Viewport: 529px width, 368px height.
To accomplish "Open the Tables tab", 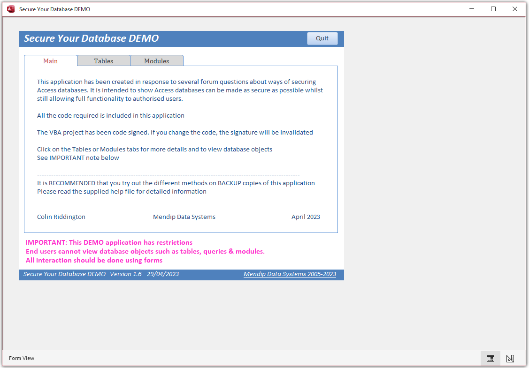I will click(x=104, y=61).
